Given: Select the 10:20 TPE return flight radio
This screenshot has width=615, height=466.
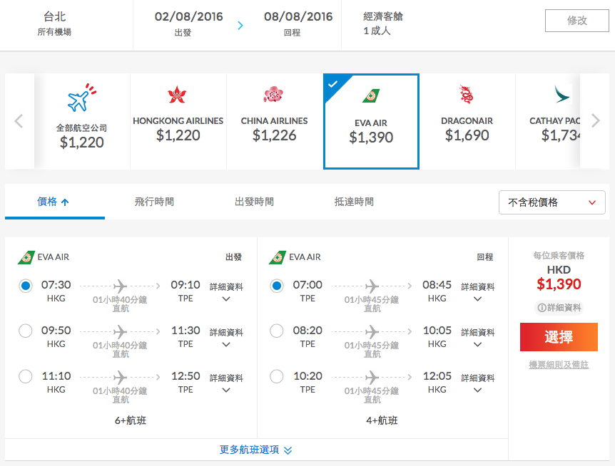Looking at the screenshot, I should pos(277,377).
